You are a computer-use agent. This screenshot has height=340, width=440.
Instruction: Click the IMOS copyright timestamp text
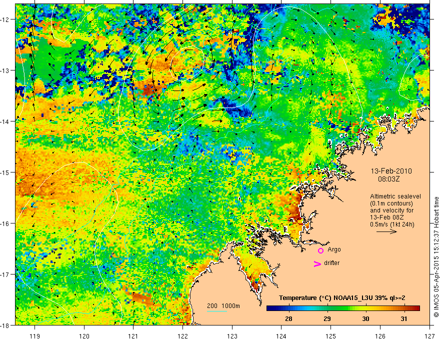pos(436,257)
